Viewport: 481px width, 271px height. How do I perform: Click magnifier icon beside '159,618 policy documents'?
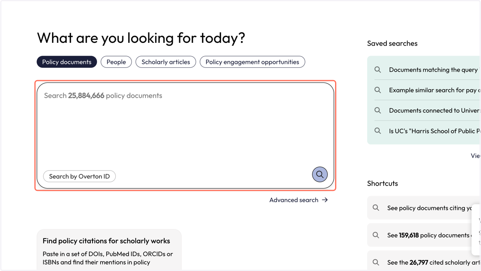tap(376, 235)
